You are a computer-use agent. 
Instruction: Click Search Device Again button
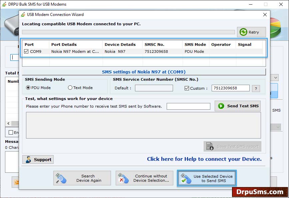tap(82, 178)
